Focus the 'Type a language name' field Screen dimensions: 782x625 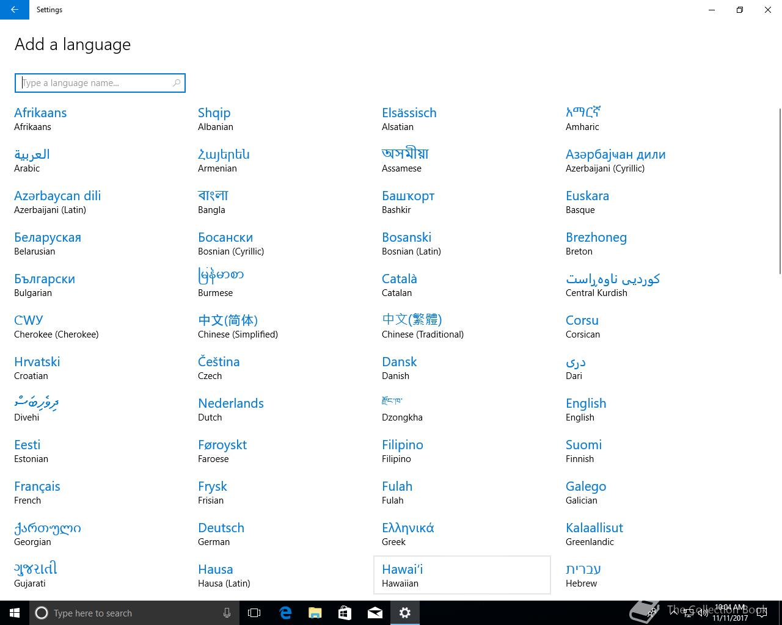100,83
